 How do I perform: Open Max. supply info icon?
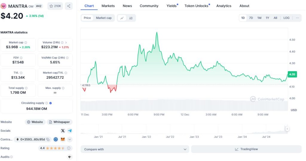[63, 88]
